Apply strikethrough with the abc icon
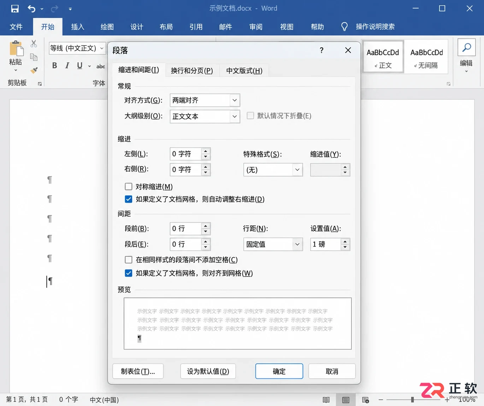 coord(101,66)
